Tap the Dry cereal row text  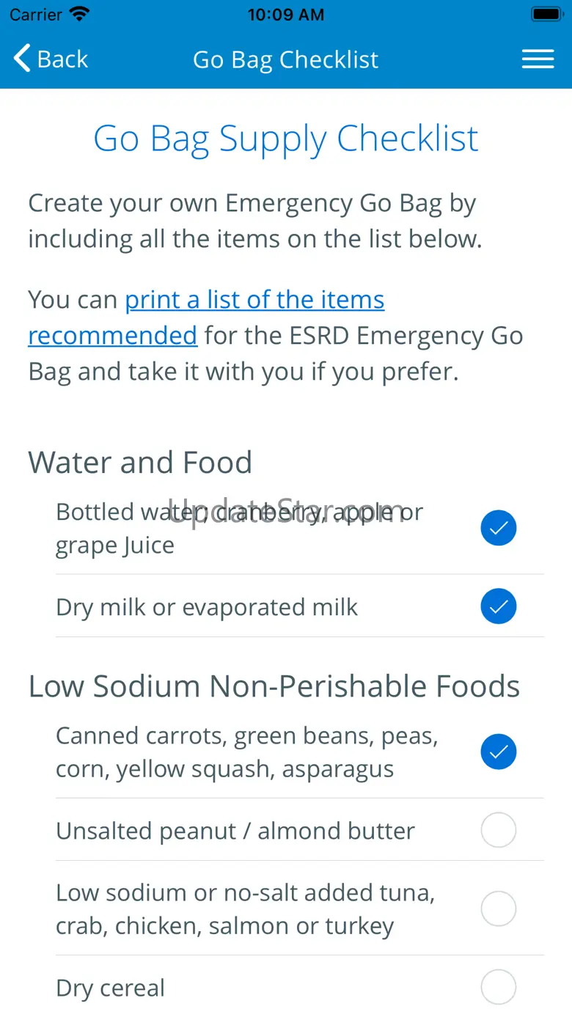(x=110, y=988)
